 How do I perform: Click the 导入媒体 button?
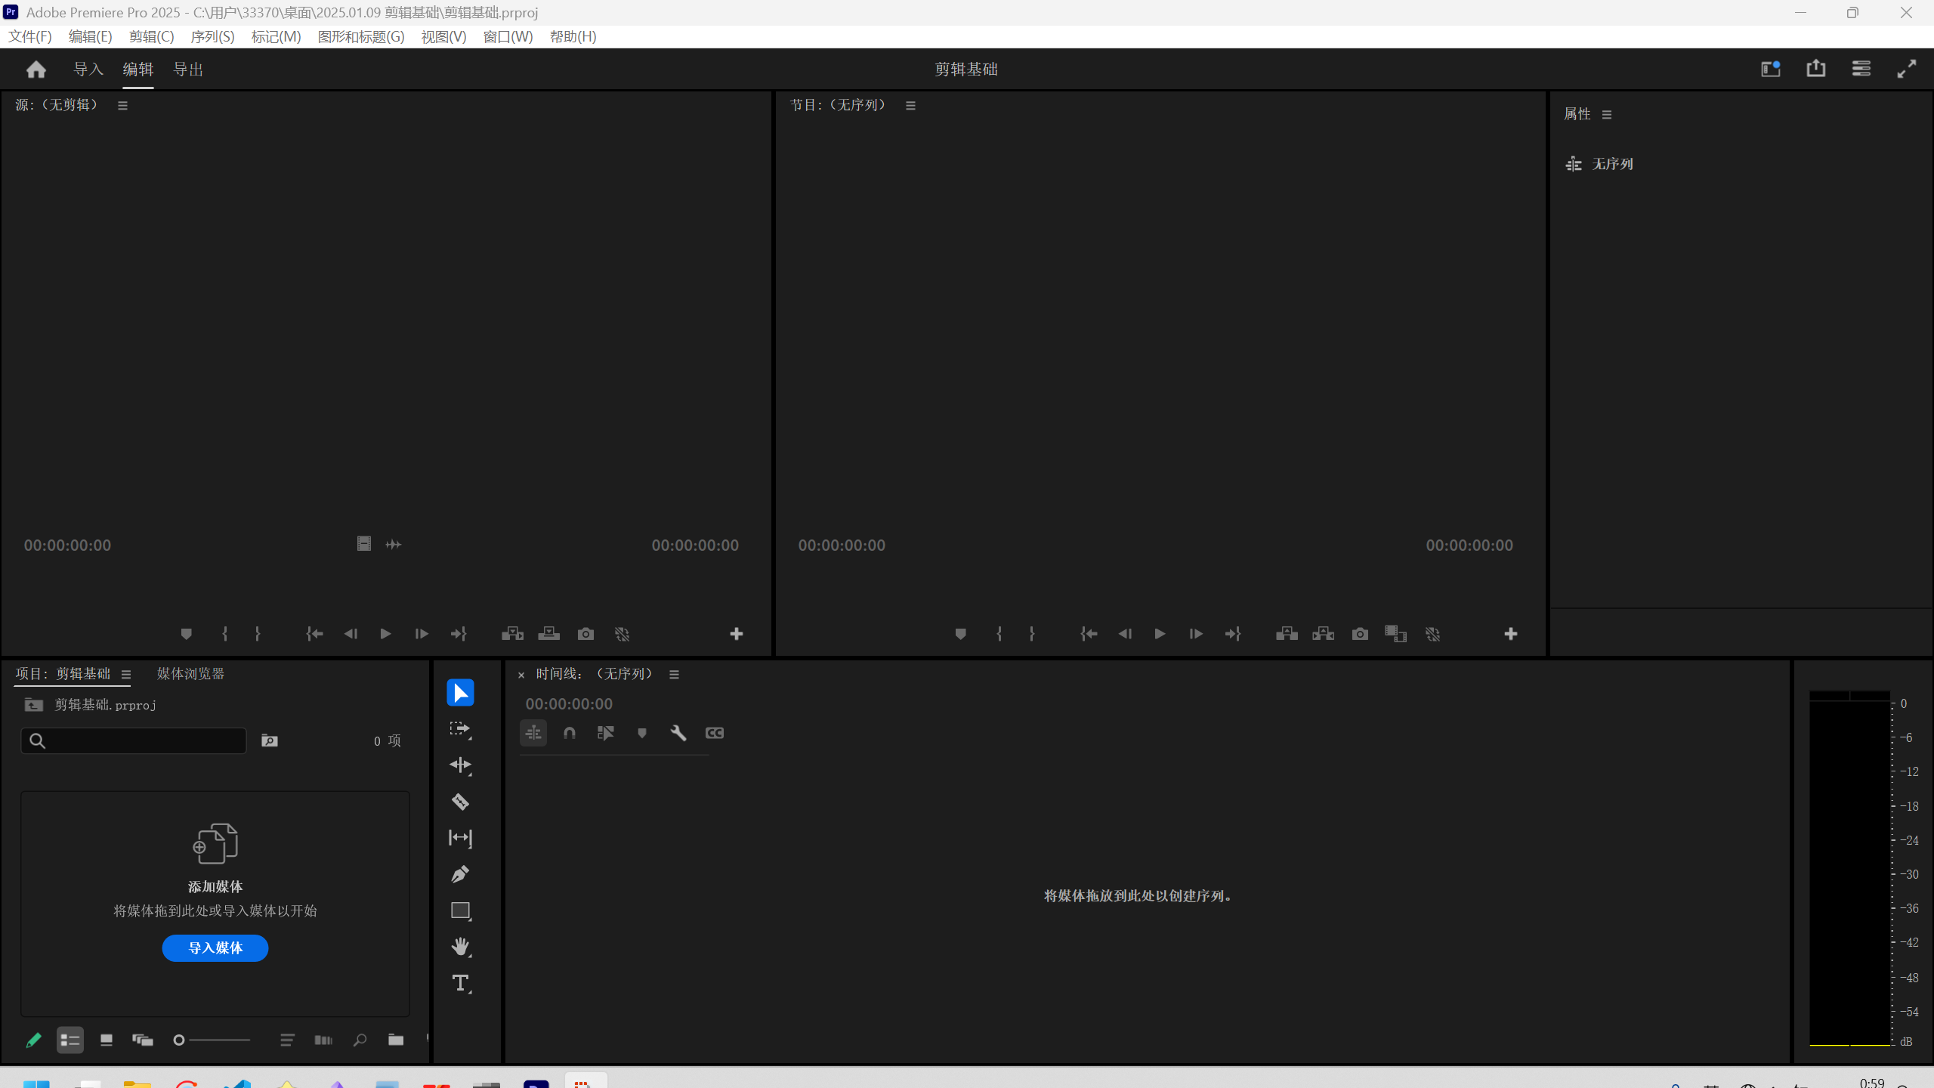215,948
